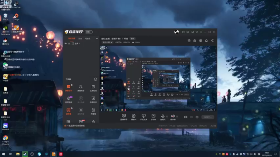Click the Windows Start button
The image size is (280, 157).
(3, 154)
